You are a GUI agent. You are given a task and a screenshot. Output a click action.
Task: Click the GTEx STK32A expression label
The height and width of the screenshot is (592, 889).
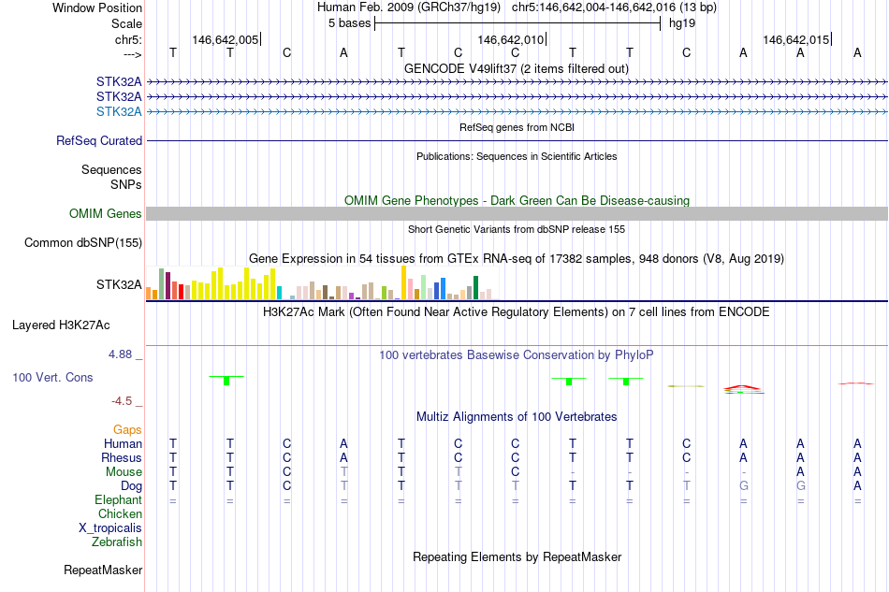click(x=119, y=284)
